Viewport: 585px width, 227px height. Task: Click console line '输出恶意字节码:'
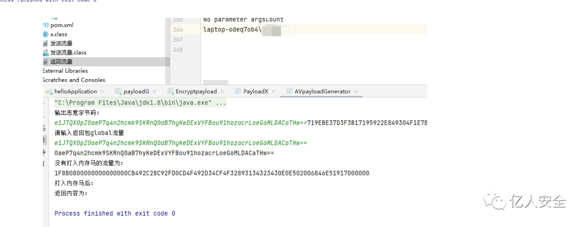(x=77, y=113)
